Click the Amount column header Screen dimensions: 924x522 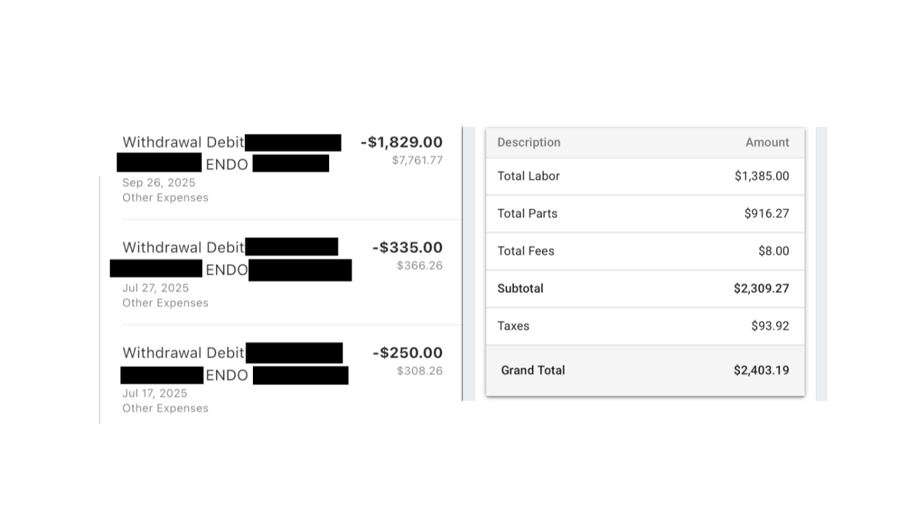(767, 143)
